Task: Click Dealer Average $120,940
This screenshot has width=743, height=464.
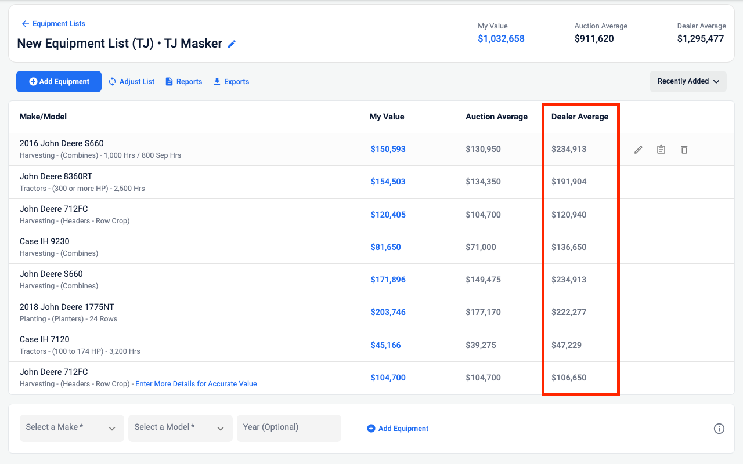Action: [x=569, y=215]
